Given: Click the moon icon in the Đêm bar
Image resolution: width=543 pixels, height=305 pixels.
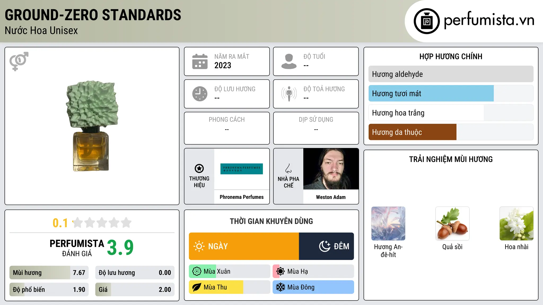Looking at the screenshot, I should (325, 246).
